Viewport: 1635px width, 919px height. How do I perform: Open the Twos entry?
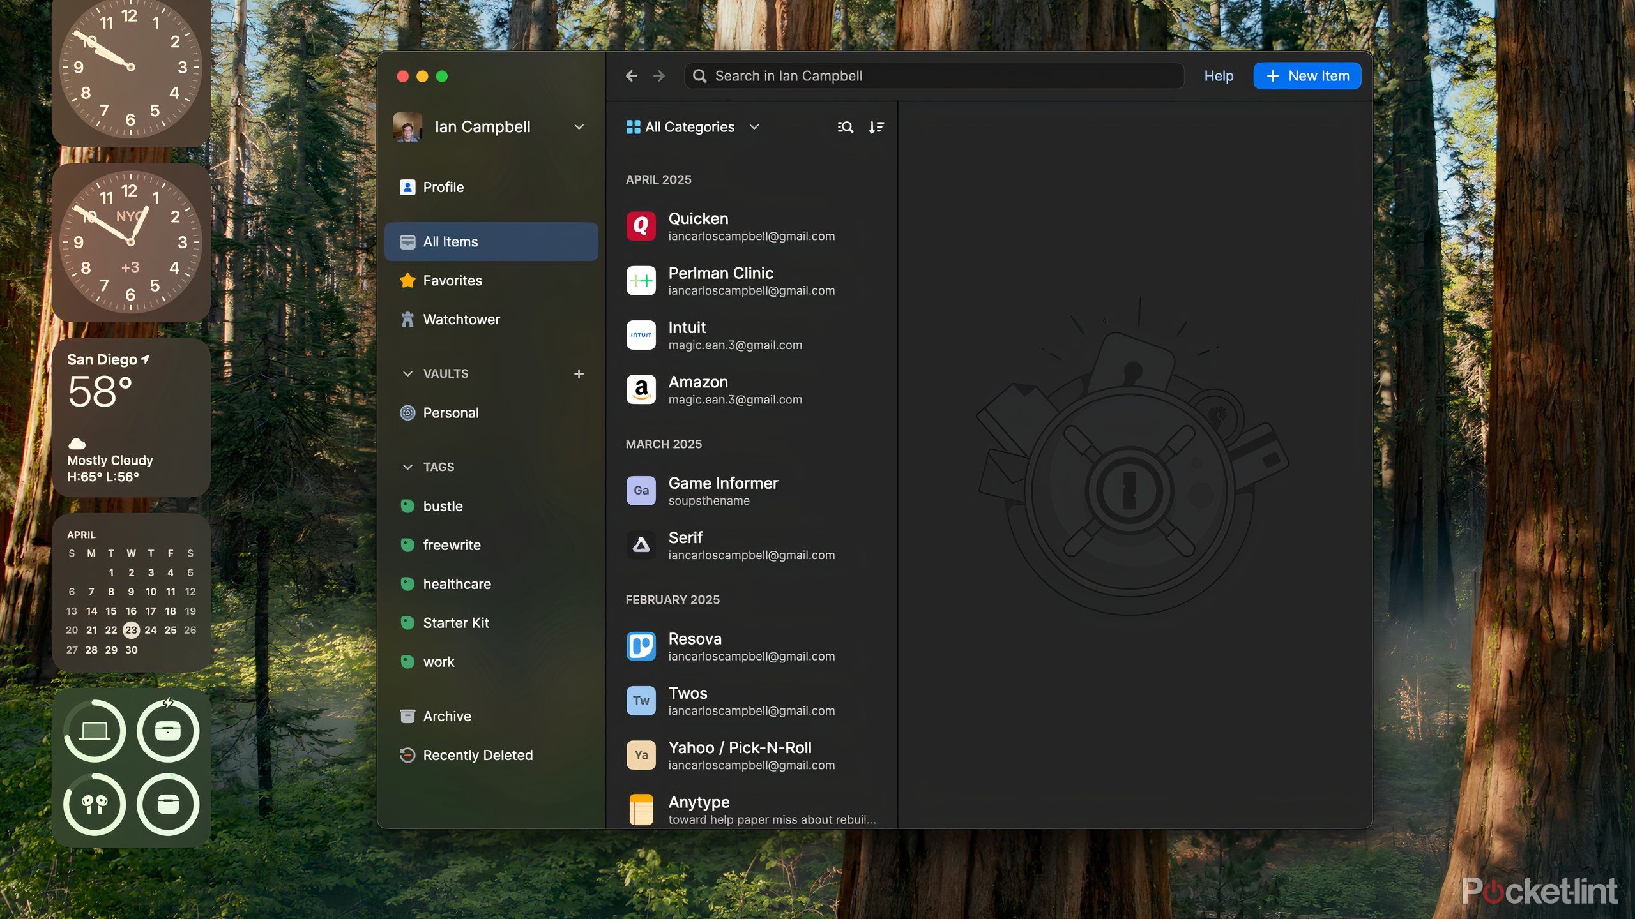point(752,701)
